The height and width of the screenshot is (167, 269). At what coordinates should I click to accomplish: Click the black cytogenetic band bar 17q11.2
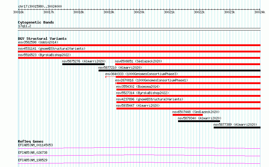tap(139, 29)
